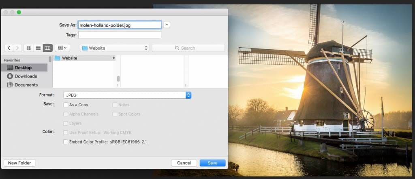The width and height of the screenshot is (415, 179).
Task: Toggle the Spot Colors checkbox
Action: coord(115,114)
